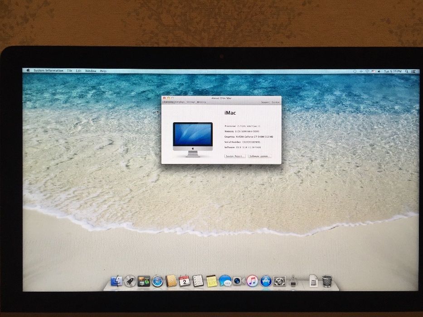Image resolution: width=423 pixels, height=317 pixels.
Task: Click the System Report button
Action: click(x=235, y=156)
